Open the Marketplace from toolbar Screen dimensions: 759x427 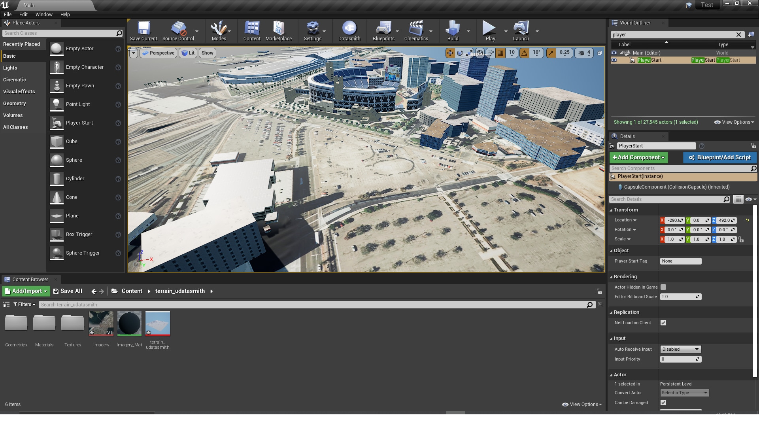point(279,31)
